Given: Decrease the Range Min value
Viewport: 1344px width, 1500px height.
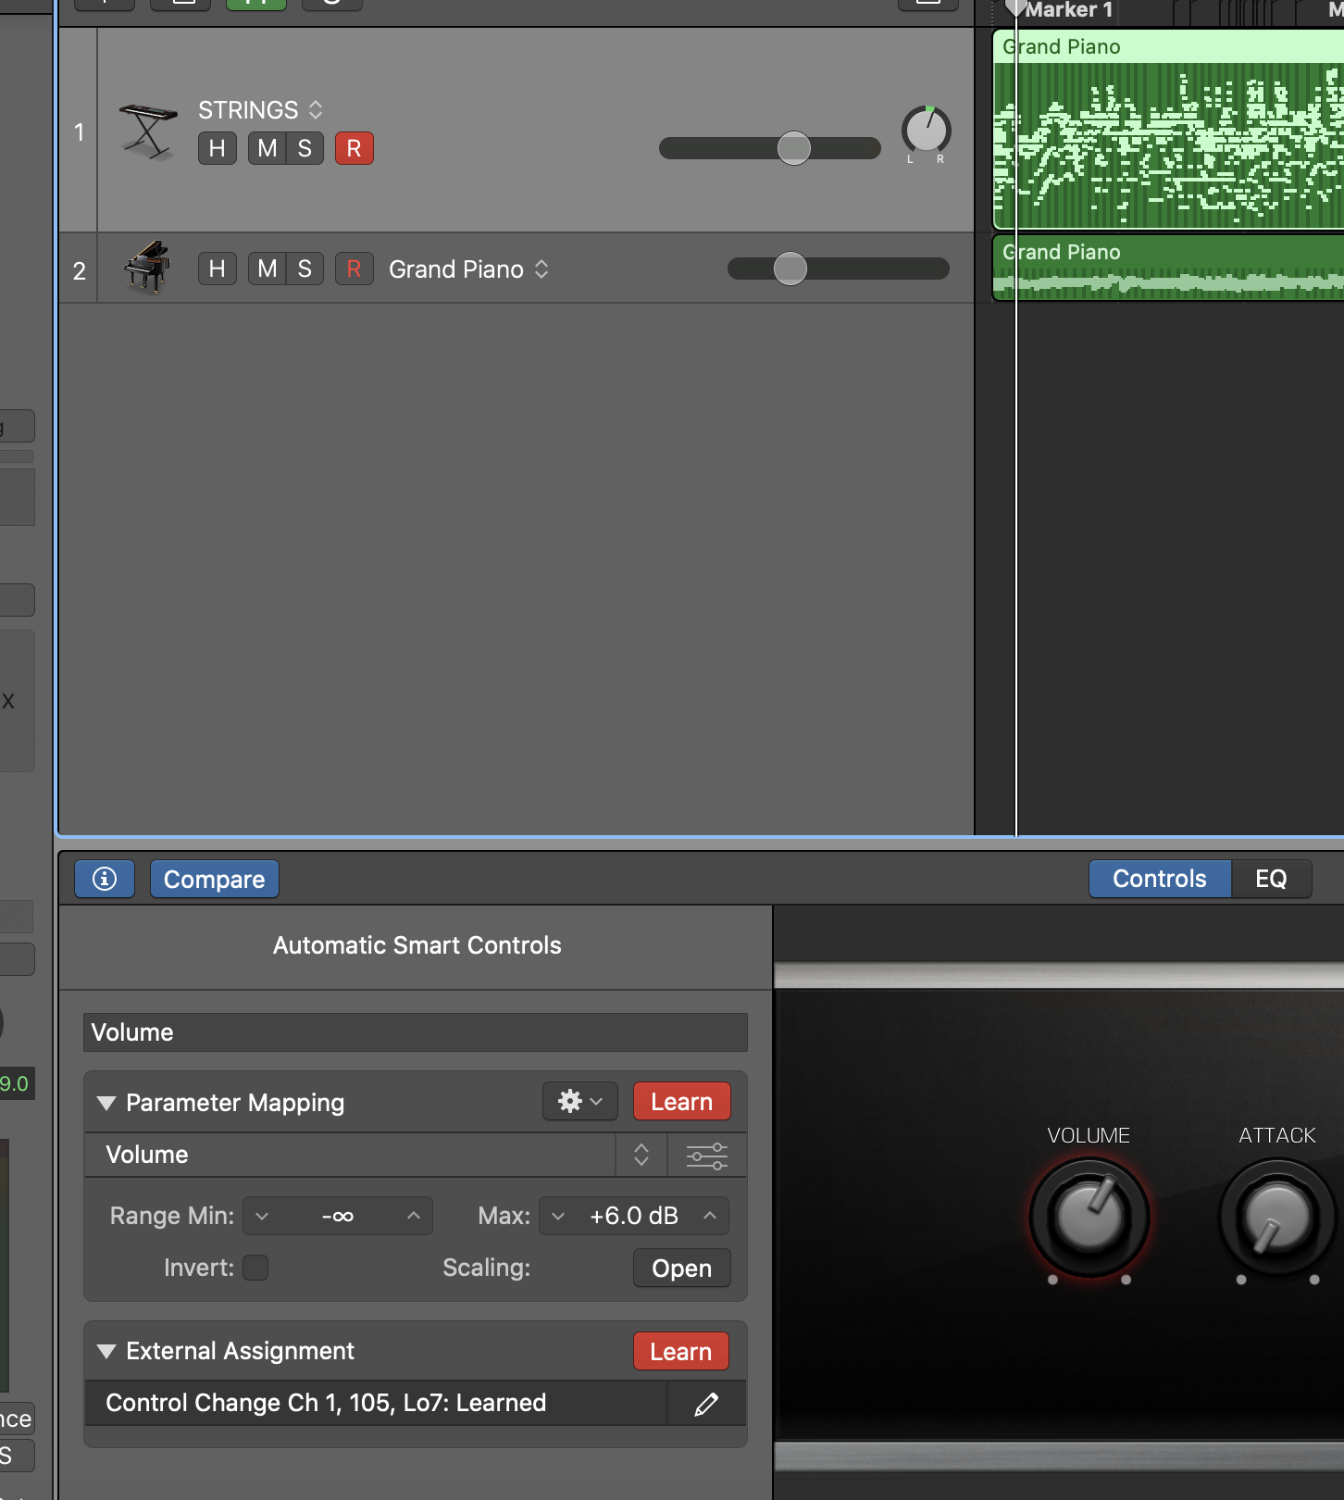Looking at the screenshot, I should (262, 1216).
